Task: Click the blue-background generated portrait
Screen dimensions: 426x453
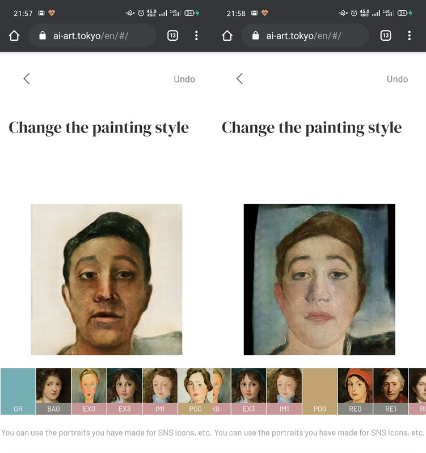Action: pyautogui.click(x=319, y=279)
